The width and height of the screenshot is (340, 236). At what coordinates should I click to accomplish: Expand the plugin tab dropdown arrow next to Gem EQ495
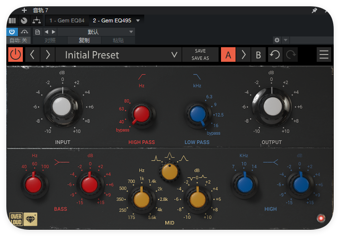coord(138,20)
